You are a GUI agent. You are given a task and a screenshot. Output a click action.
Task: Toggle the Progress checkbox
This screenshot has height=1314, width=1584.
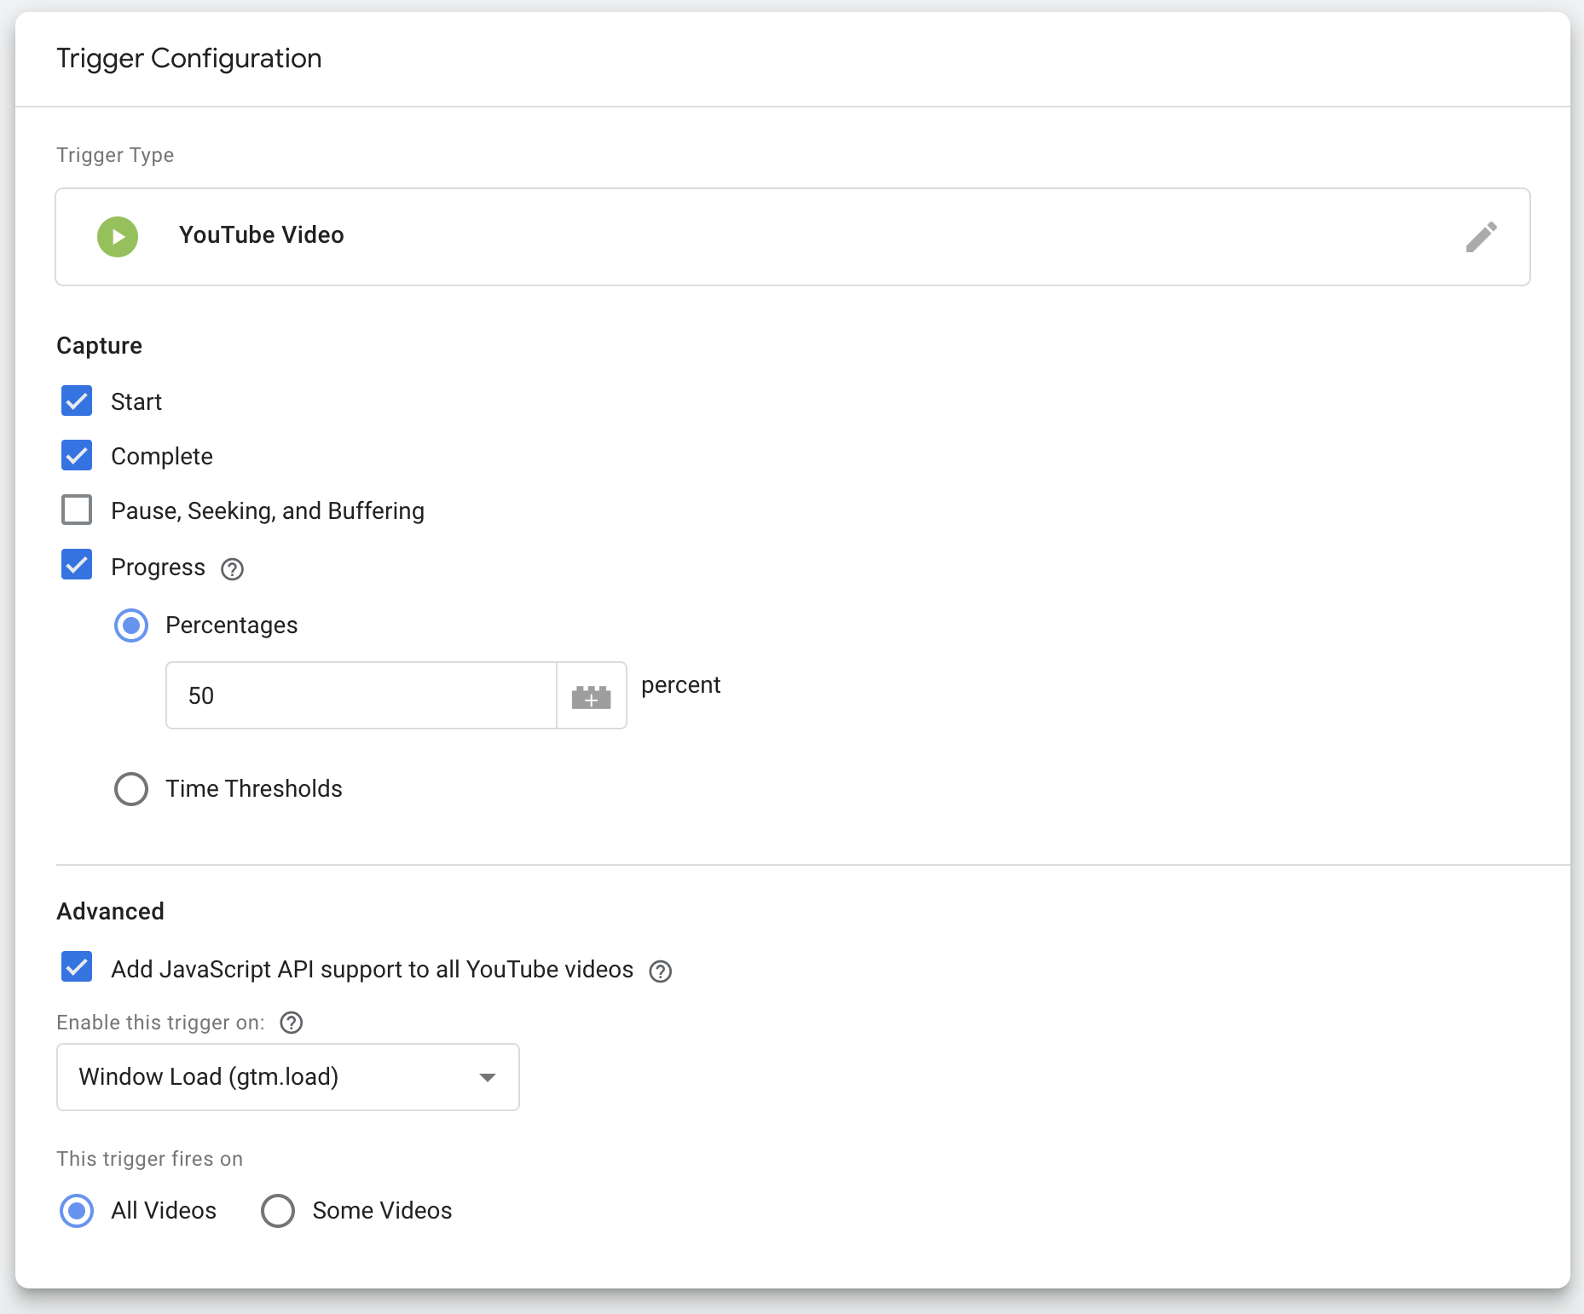coord(77,564)
